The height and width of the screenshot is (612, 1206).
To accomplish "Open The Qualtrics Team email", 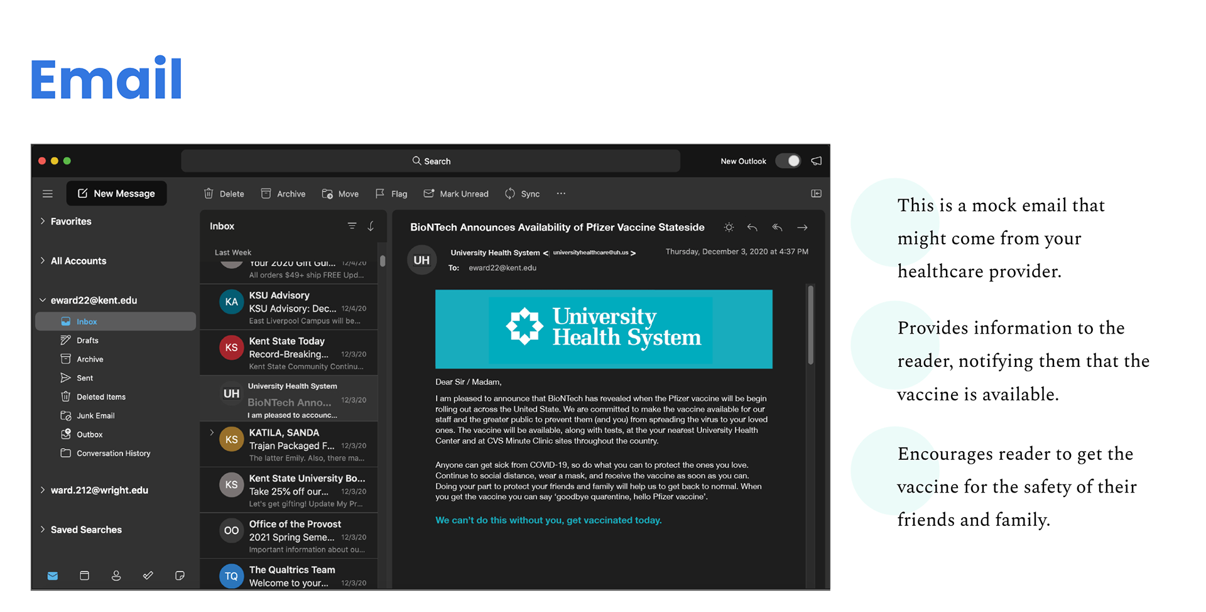I will click(x=289, y=575).
